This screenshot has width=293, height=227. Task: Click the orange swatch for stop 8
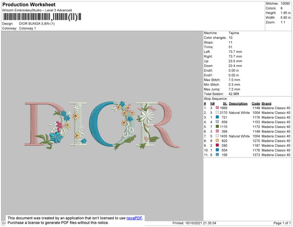(x=217, y=141)
